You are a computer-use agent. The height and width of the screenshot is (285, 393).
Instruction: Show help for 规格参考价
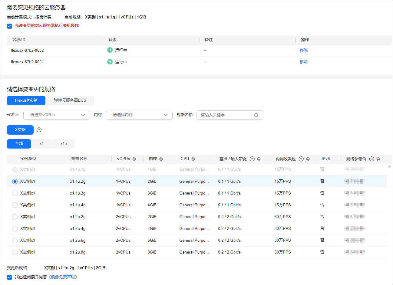click(x=372, y=159)
